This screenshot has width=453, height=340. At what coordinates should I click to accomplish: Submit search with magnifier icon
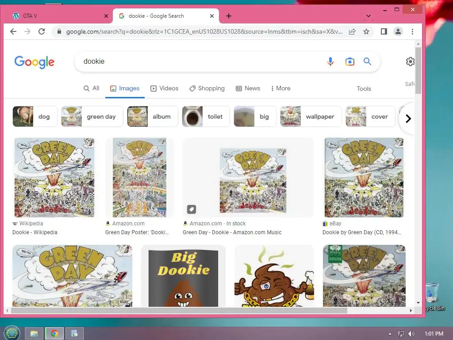coord(367,61)
